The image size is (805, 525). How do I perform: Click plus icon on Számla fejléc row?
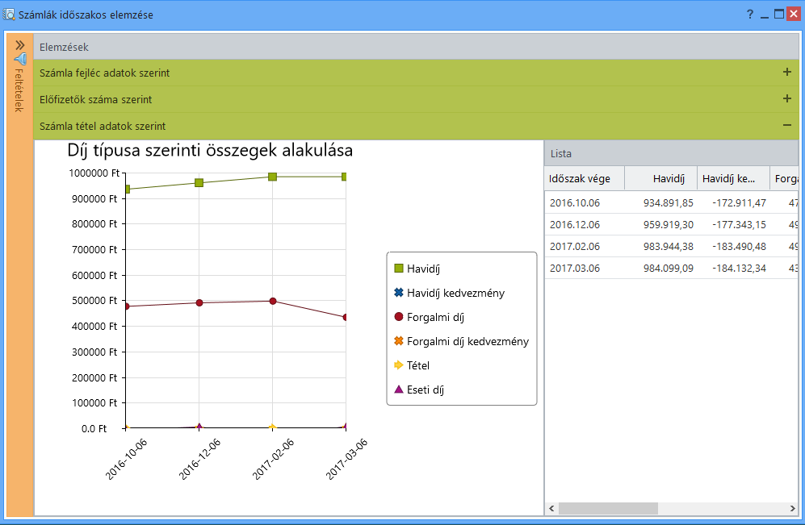(786, 73)
